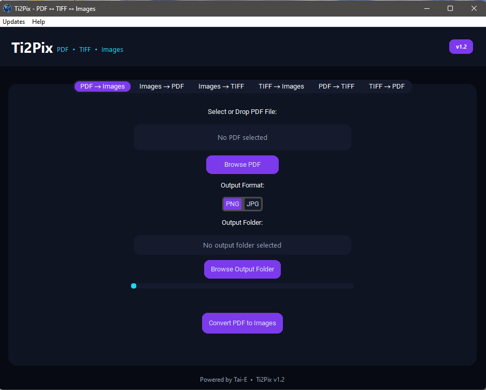Close the Ti2Pix window
Viewport: 486px width, 390px height.
coord(474,8)
